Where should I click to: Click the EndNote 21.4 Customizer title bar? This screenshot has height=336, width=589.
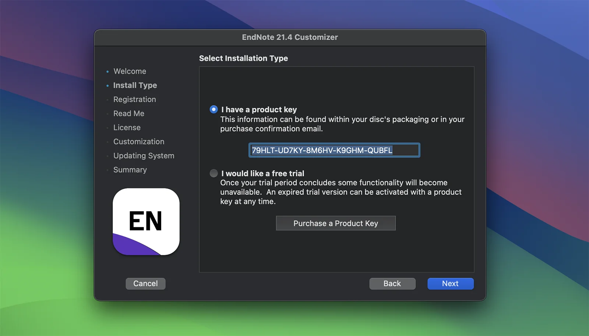290,37
